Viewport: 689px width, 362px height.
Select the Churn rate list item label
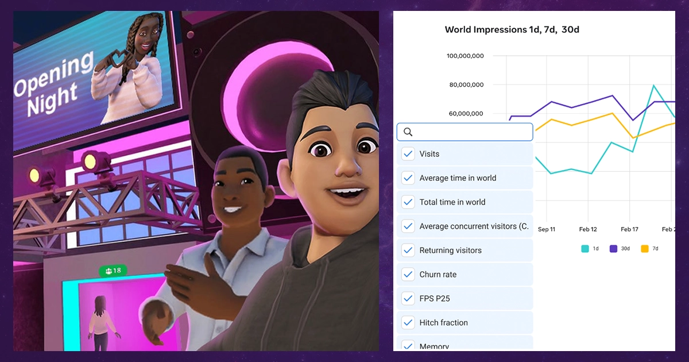click(x=438, y=275)
